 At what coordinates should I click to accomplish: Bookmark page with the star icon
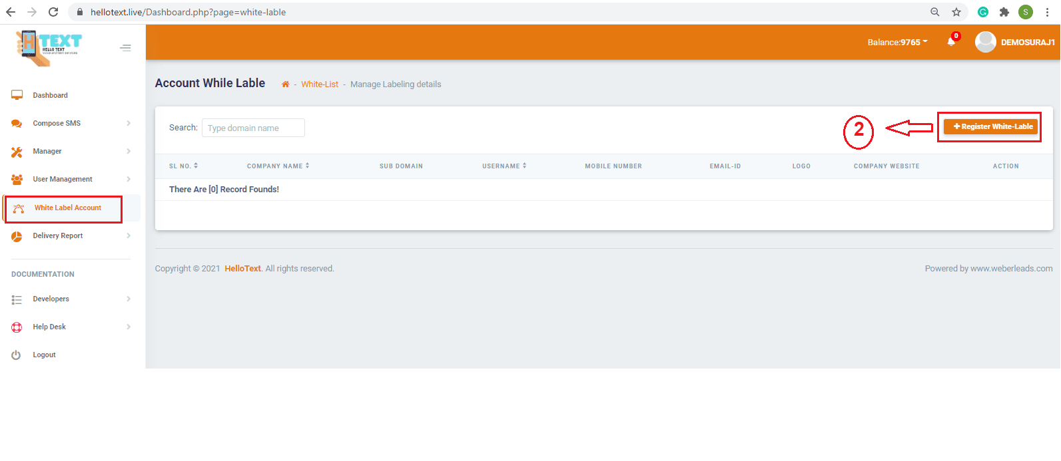(956, 12)
